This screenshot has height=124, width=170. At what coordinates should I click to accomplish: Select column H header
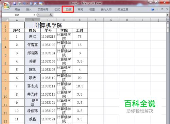pyautogui.click(x=127, y=20)
